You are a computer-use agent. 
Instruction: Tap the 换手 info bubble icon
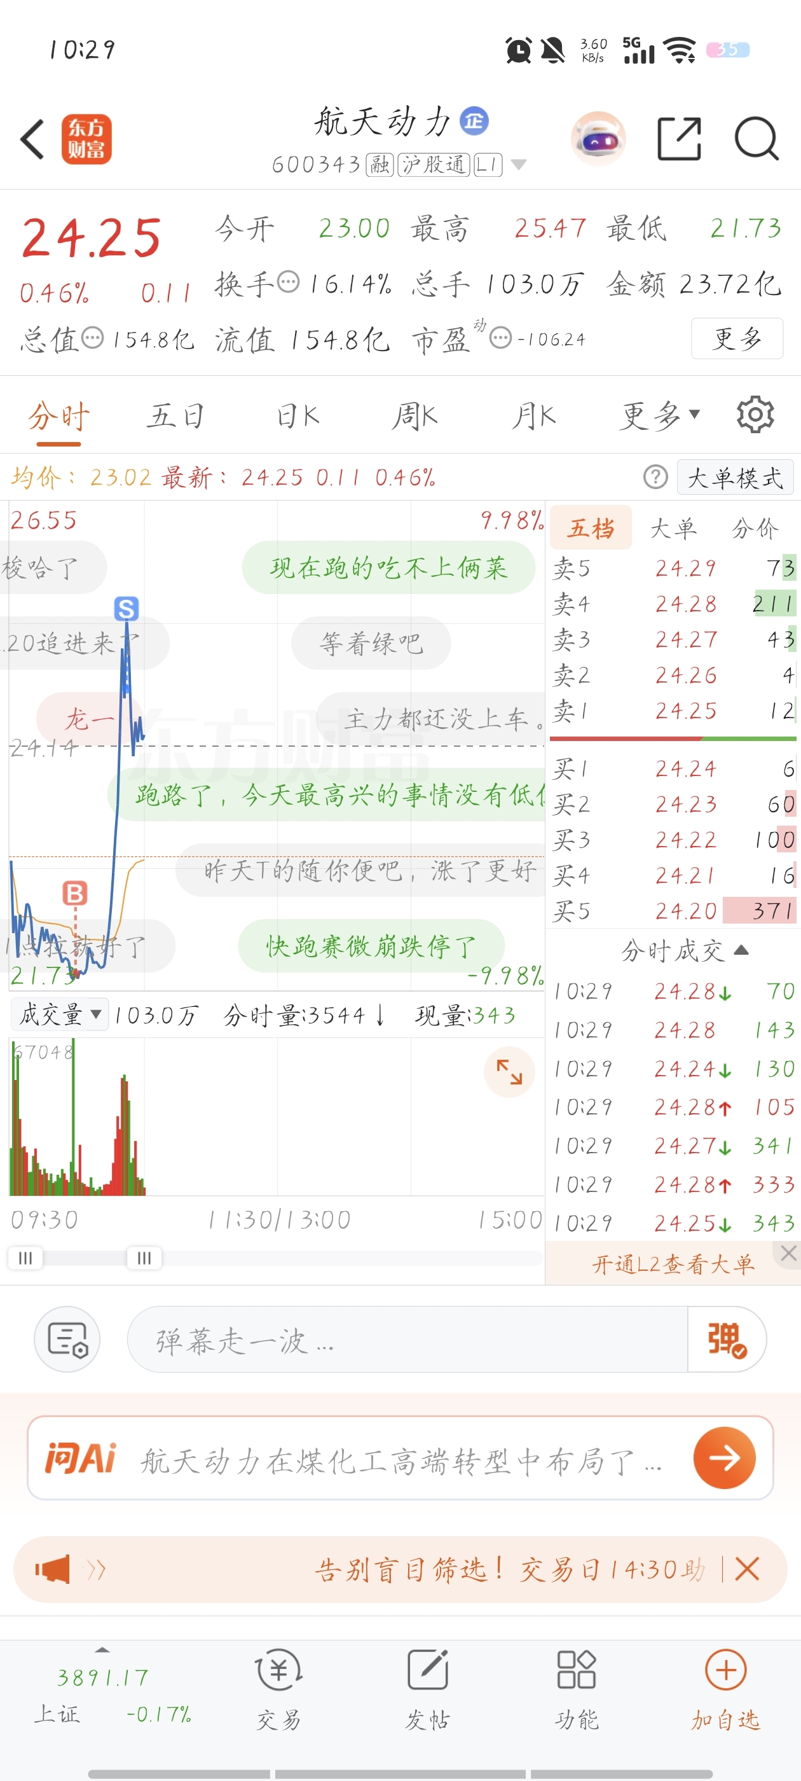point(288,282)
